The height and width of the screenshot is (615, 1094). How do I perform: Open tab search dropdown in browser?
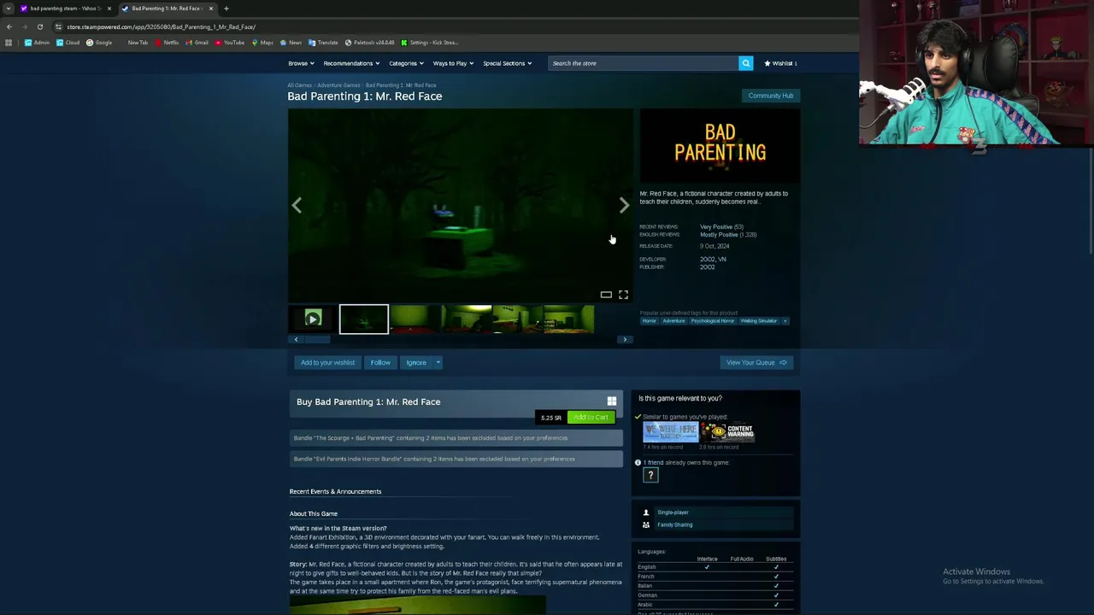(x=9, y=9)
